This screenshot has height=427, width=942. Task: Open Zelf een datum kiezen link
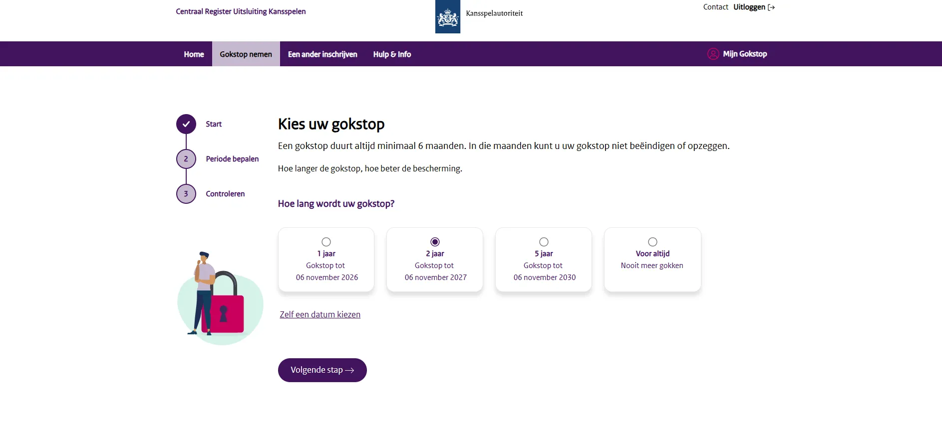(320, 314)
